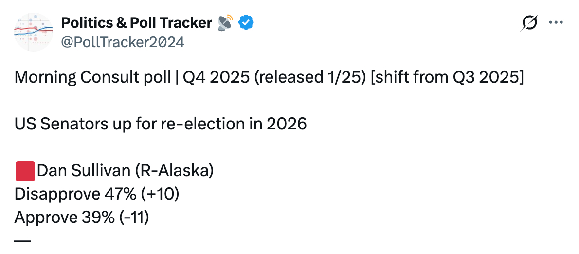579x254 pixels.
Task: Click the dash separator below the approval numbers
Action: [x=23, y=240]
